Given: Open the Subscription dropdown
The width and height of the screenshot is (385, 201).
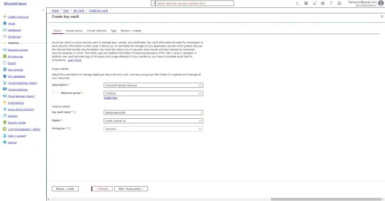Looking at the screenshot, I should (153, 85).
